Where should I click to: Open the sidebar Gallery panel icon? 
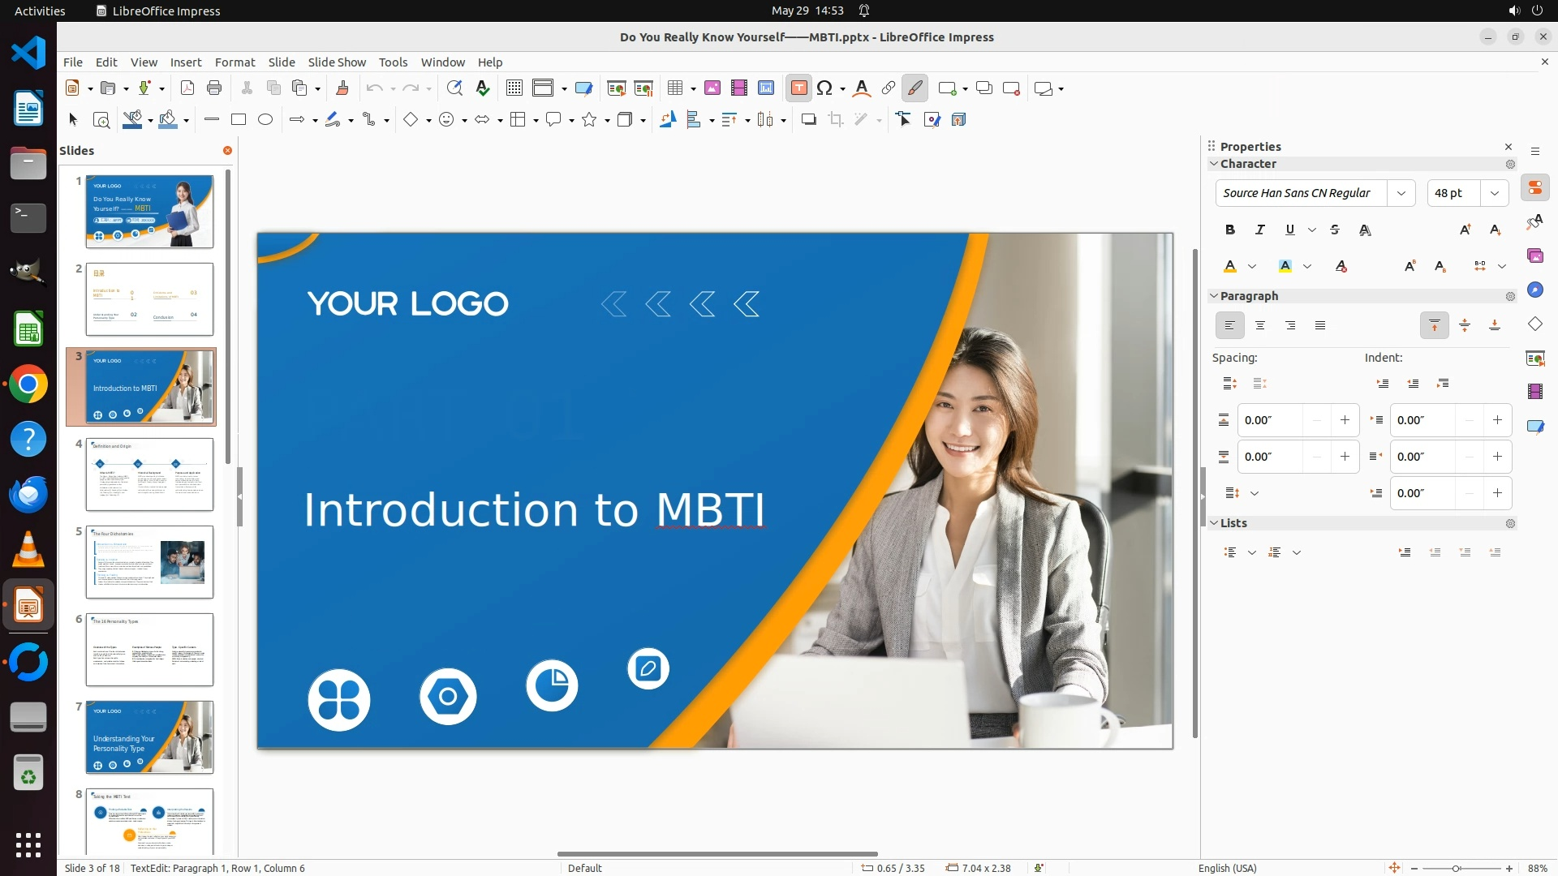(x=1534, y=256)
